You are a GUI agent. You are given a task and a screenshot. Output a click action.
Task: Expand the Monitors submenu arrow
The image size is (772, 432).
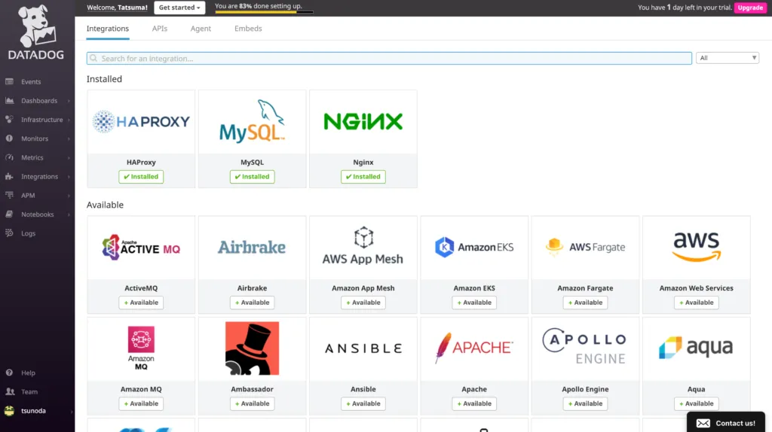pos(69,138)
